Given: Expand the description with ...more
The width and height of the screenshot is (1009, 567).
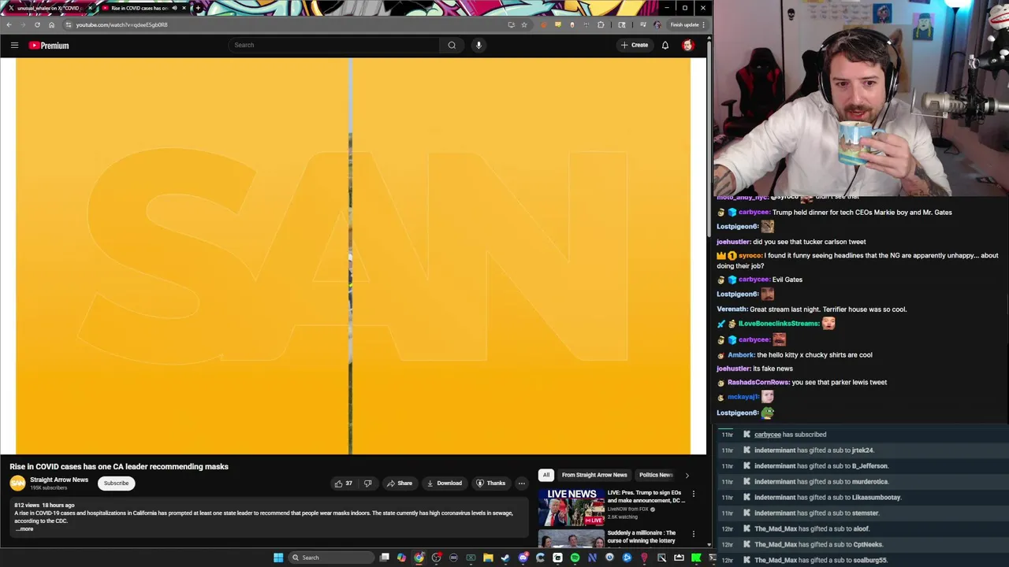Looking at the screenshot, I should pyautogui.click(x=25, y=528).
